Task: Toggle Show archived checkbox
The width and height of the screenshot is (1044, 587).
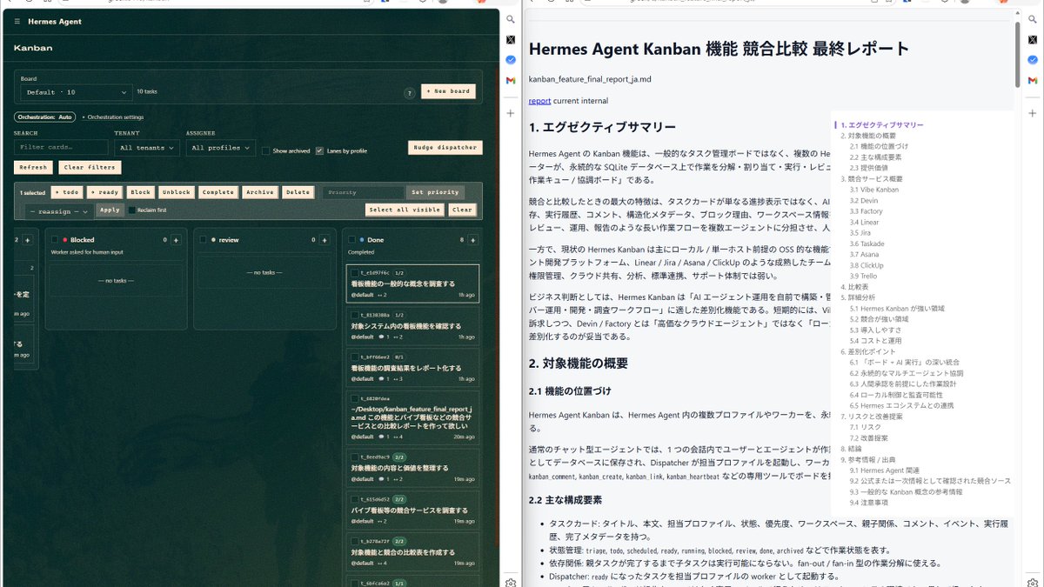Action: 266,150
